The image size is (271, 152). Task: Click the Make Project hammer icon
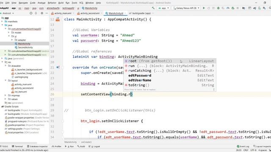coord(153,8)
